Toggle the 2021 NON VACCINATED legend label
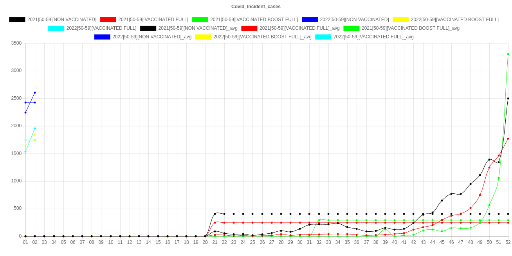 coord(62,20)
